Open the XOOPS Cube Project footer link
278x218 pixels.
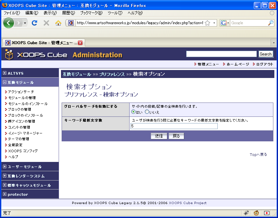pyautogui.click(x=188, y=203)
